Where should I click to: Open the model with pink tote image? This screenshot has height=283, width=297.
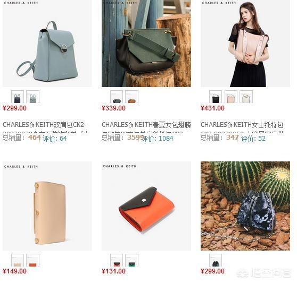pos(245,44)
